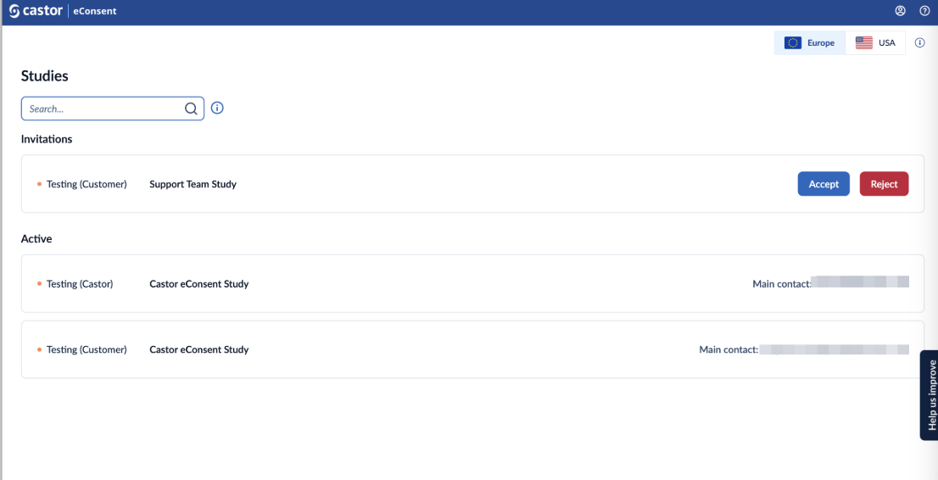Click the info icon beside the search box

217,109
